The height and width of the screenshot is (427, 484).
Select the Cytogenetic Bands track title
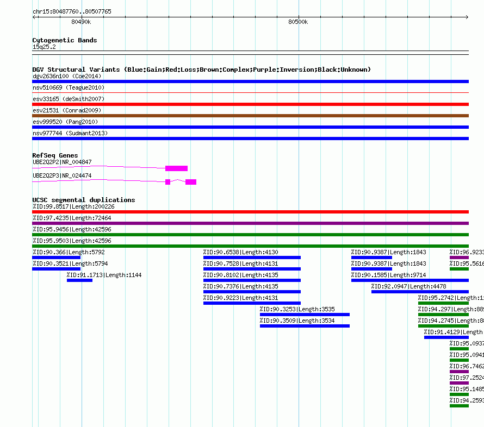[65, 40]
